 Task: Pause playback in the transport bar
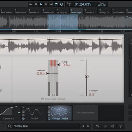(x=46, y=4)
